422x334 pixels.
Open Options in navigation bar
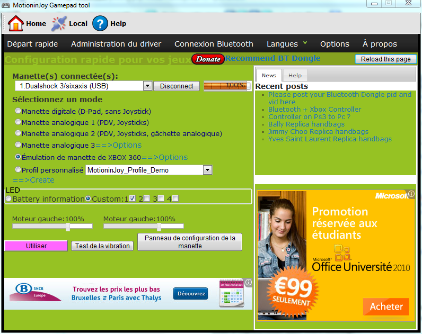[335, 44]
